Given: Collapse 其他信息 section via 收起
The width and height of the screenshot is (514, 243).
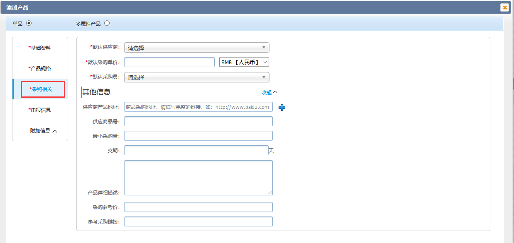Looking at the screenshot, I should pos(269,92).
